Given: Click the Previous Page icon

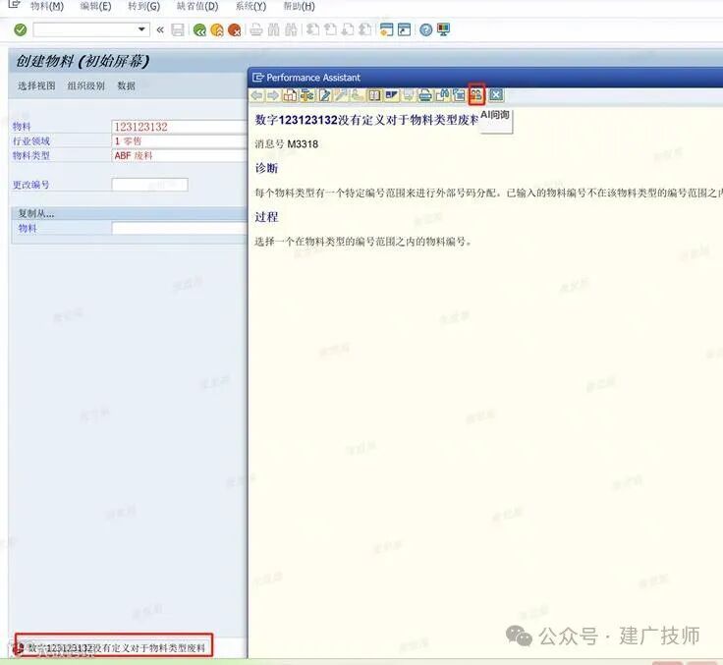Looking at the screenshot, I should 330,30.
